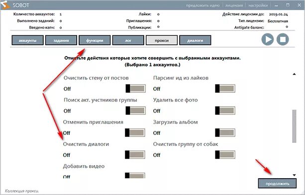Enable Добавить видео switch
The height and width of the screenshot is (195, 305).
point(135,176)
